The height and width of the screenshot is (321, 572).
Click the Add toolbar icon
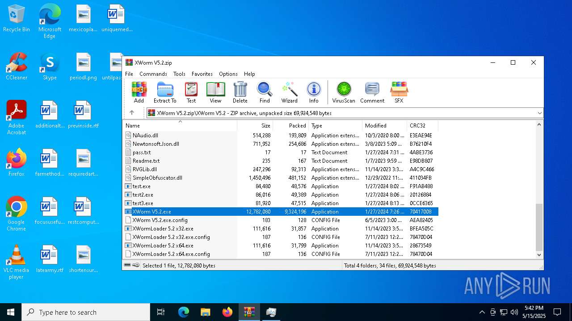(139, 92)
